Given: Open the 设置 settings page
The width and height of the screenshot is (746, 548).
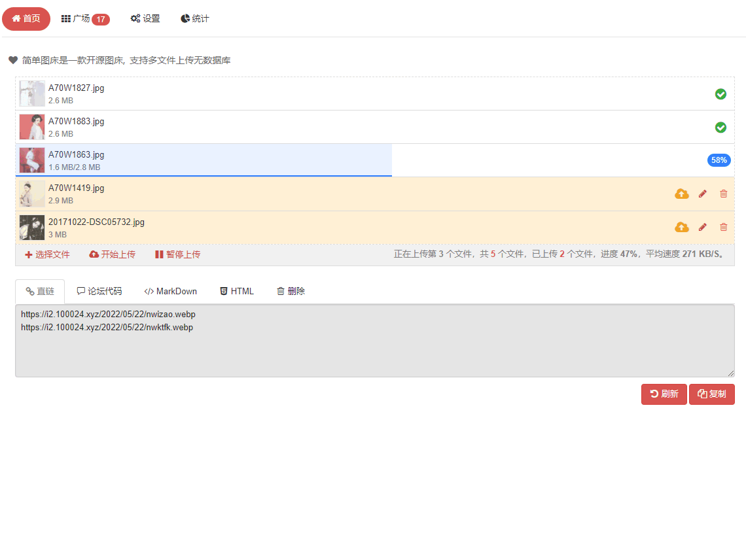Looking at the screenshot, I should [x=145, y=19].
